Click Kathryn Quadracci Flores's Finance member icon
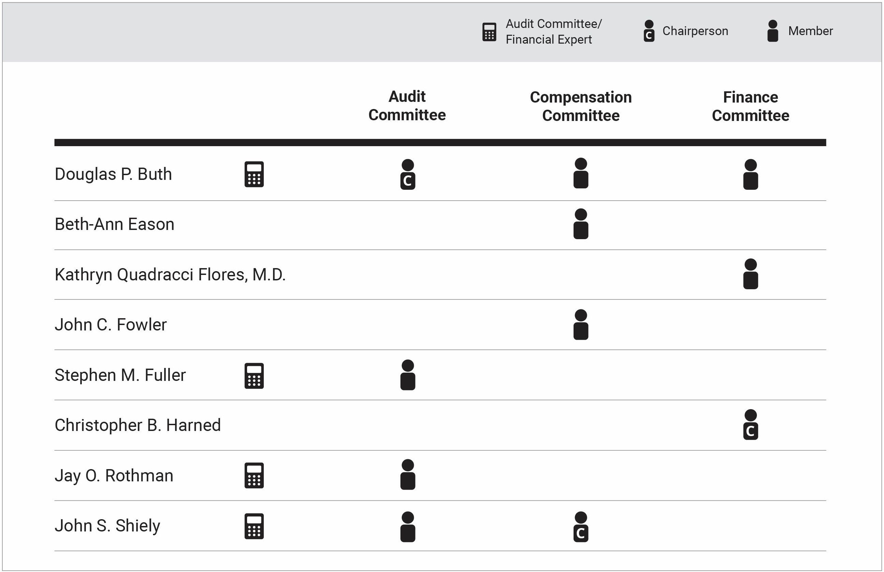This screenshot has height=572, width=884. click(750, 274)
